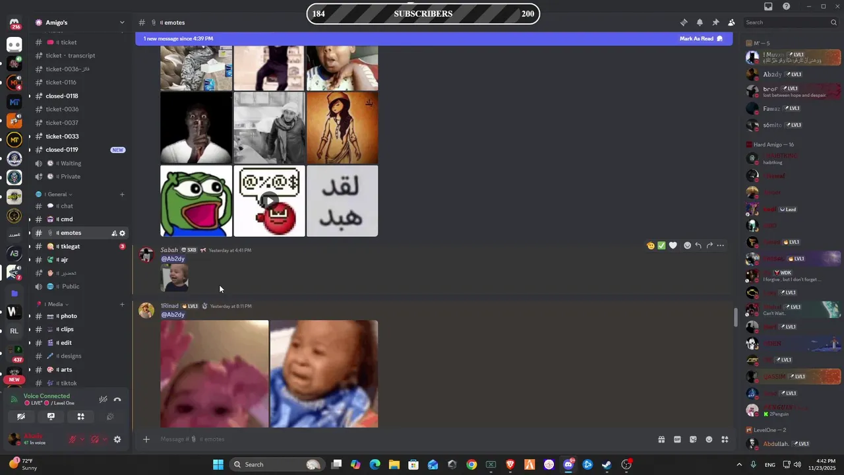The height and width of the screenshot is (475, 844).
Task: Open the clips channel
Action: (x=80, y=329)
